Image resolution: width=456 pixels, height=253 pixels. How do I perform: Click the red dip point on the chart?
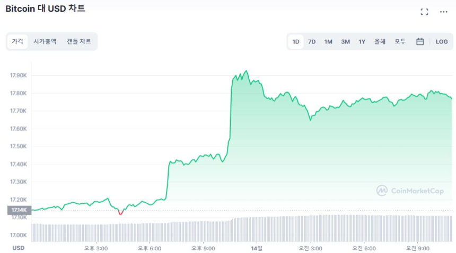(120, 213)
